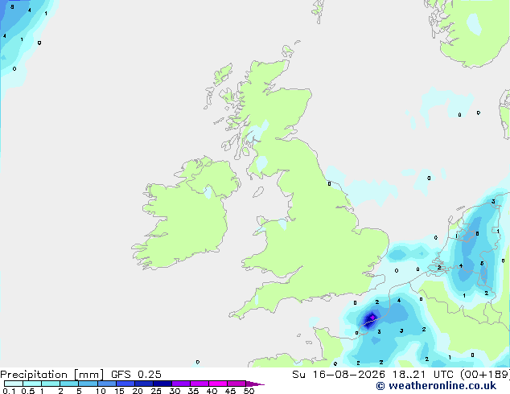
Task: Click the legend tick label "0.1"
Action: pos(9,391)
